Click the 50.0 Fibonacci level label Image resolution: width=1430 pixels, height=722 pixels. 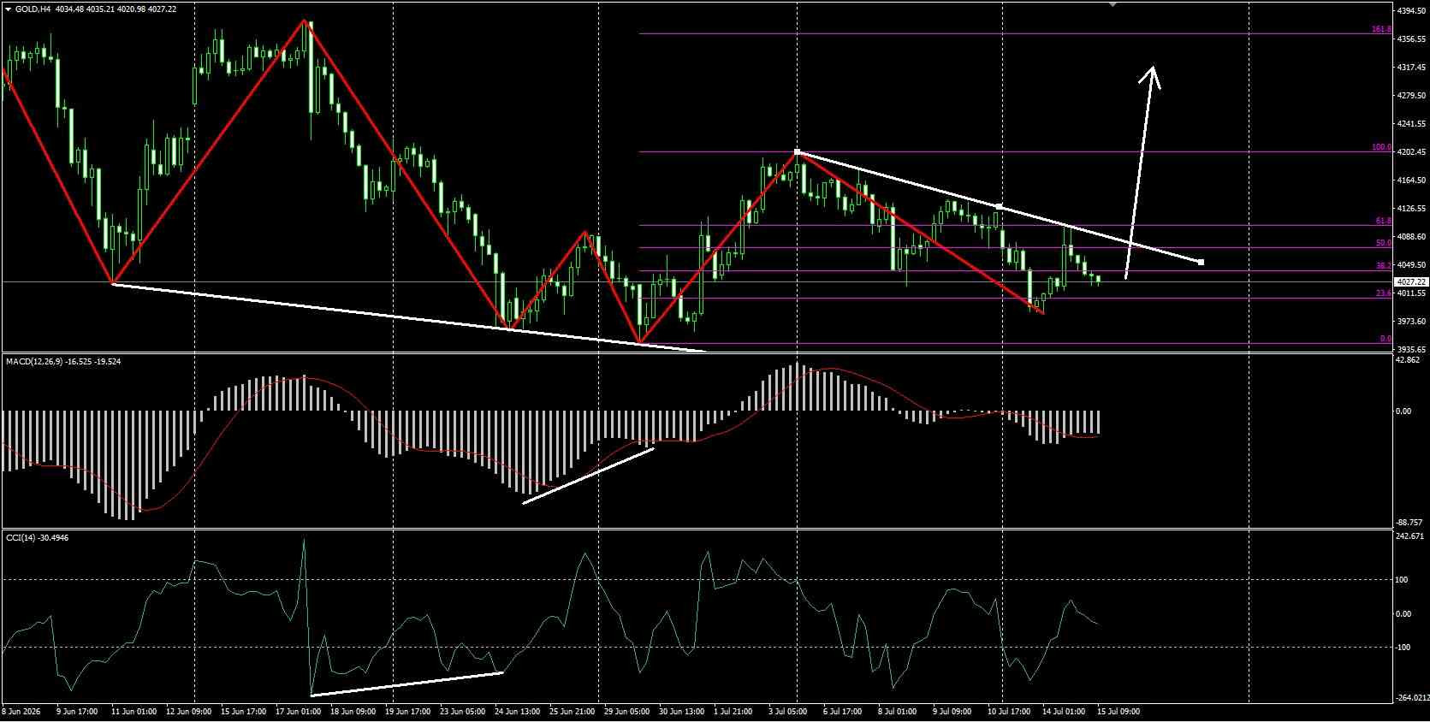point(1384,243)
